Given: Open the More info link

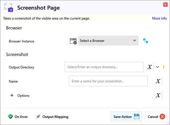Looking at the screenshot, I should click(159, 18).
